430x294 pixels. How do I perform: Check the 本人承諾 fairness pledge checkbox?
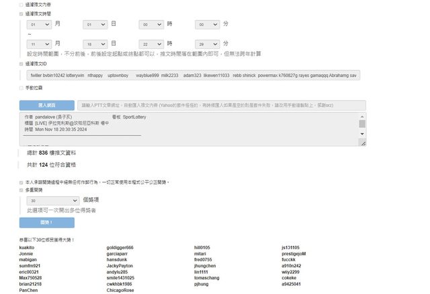[x=20, y=182]
